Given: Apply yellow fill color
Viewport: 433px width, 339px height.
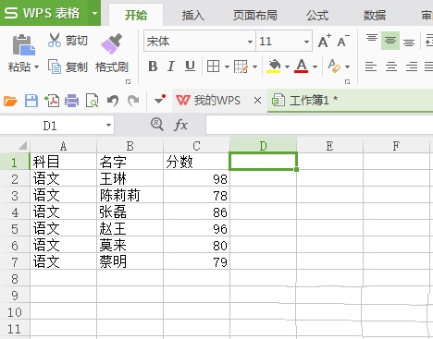Looking at the screenshot, I should click(x=274, y=67).
